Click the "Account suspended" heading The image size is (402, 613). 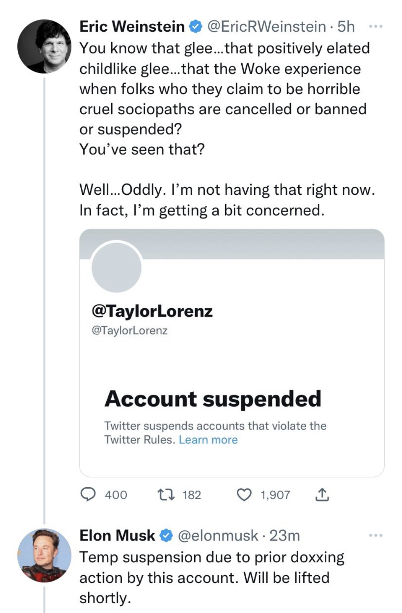point(213,399)
